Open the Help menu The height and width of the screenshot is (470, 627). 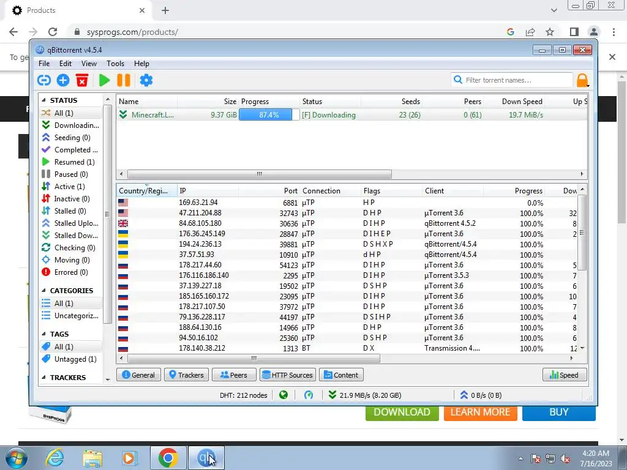click(x=141, y=64)
